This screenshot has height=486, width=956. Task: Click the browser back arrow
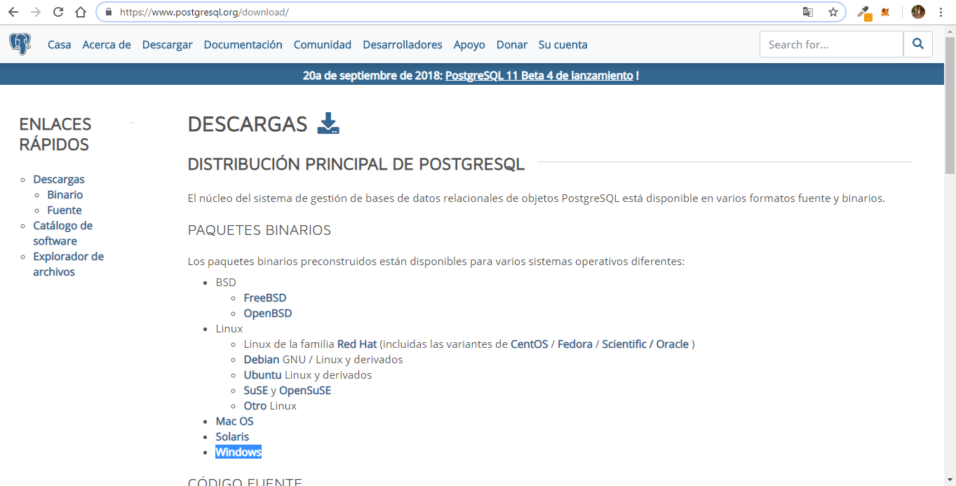pos(13,12)
